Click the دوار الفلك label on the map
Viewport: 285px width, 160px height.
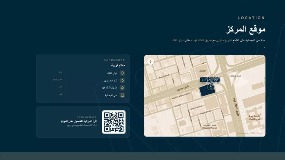235,76
